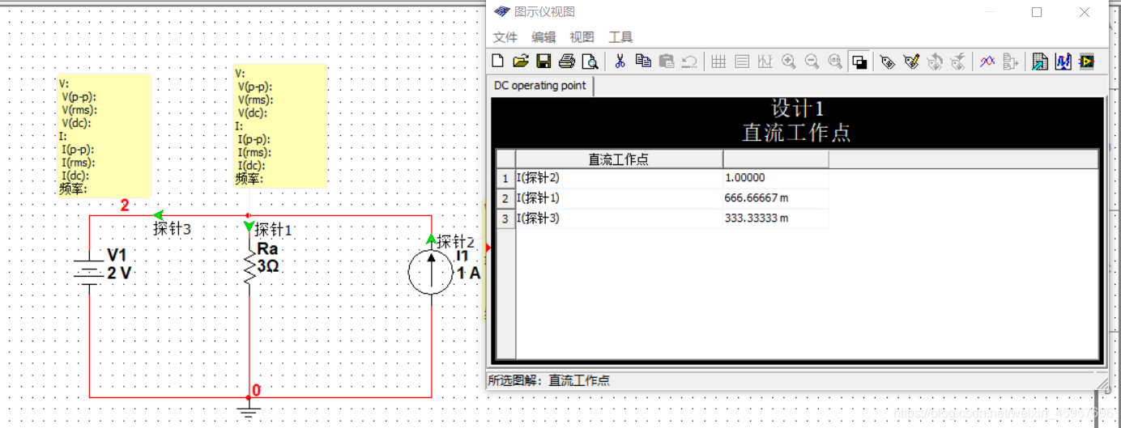Zoom in with the plus magnifier
Screen dimensions: 1121x428
[788, 61]
